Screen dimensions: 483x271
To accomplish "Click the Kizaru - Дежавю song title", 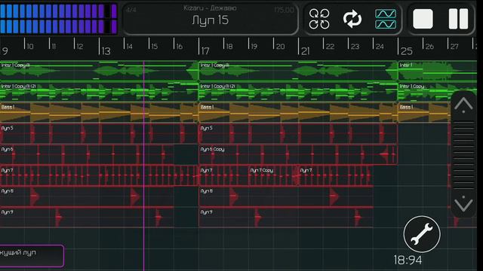I will (210, 8).
